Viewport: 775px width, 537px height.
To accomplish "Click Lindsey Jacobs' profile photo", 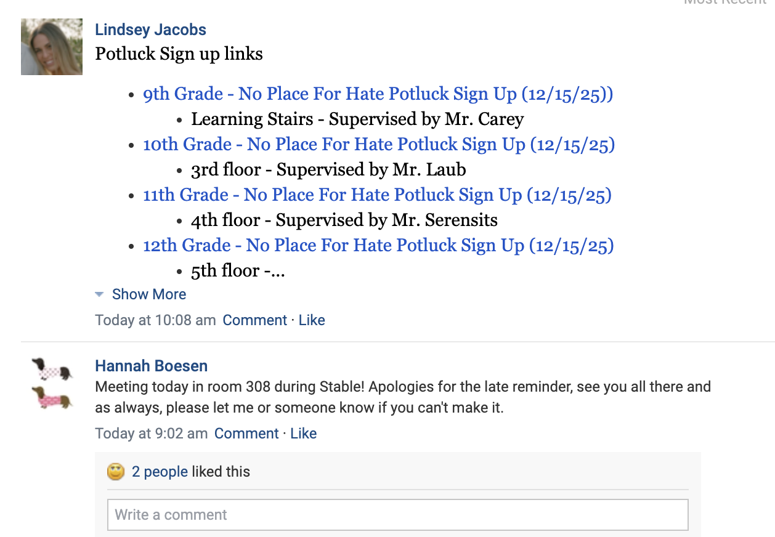I will 52,47.
